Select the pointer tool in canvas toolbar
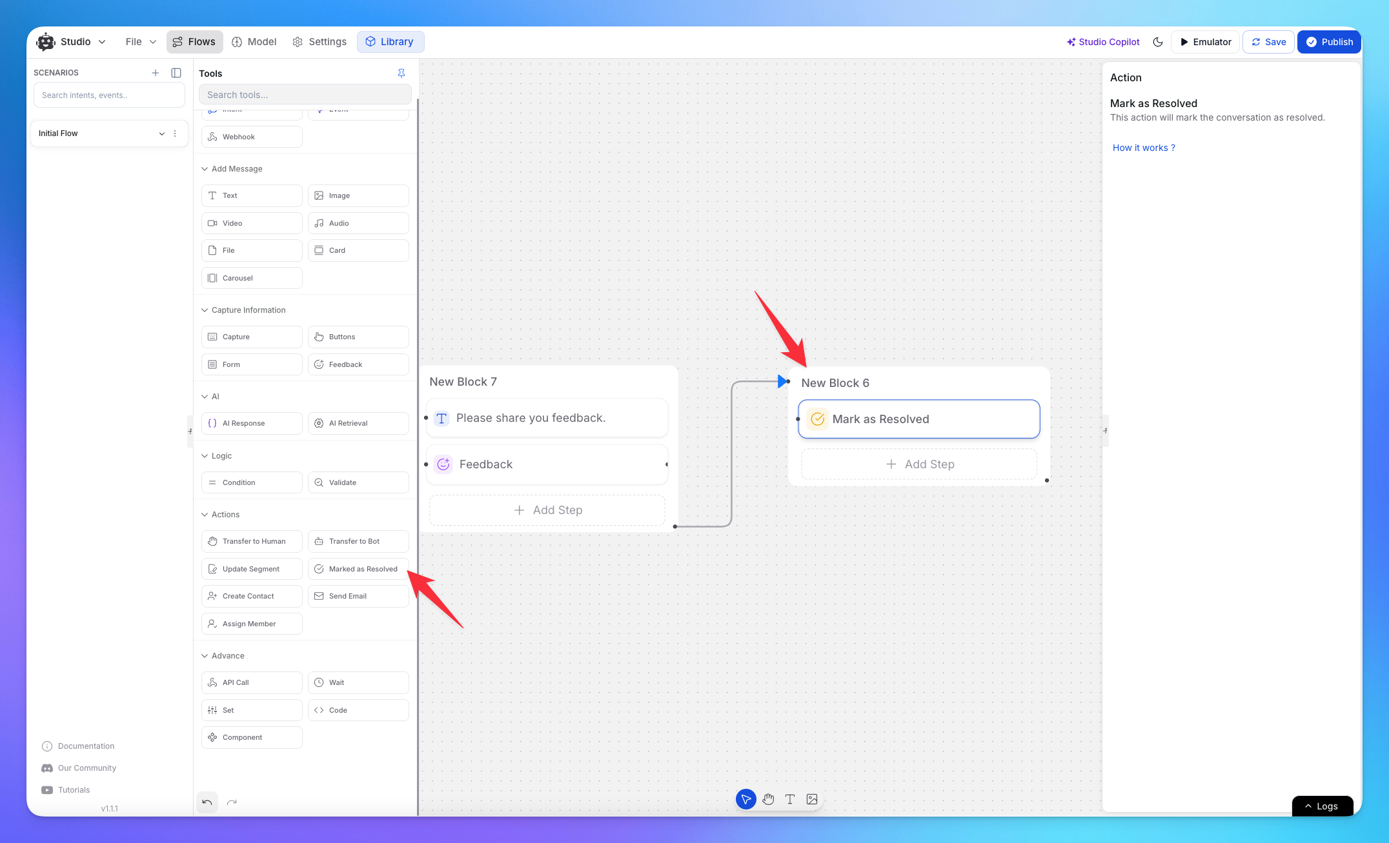 pyautogui.click(x=745, y=799)
